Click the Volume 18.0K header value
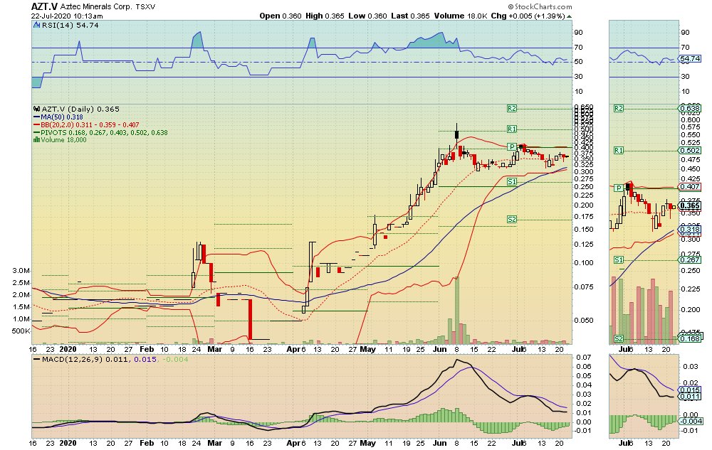 pyautogui.click(x=461, y=16)
